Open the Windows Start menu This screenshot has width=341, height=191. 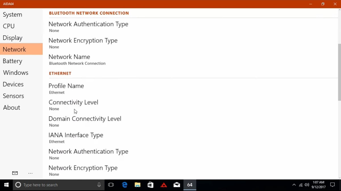pos(6,185)
